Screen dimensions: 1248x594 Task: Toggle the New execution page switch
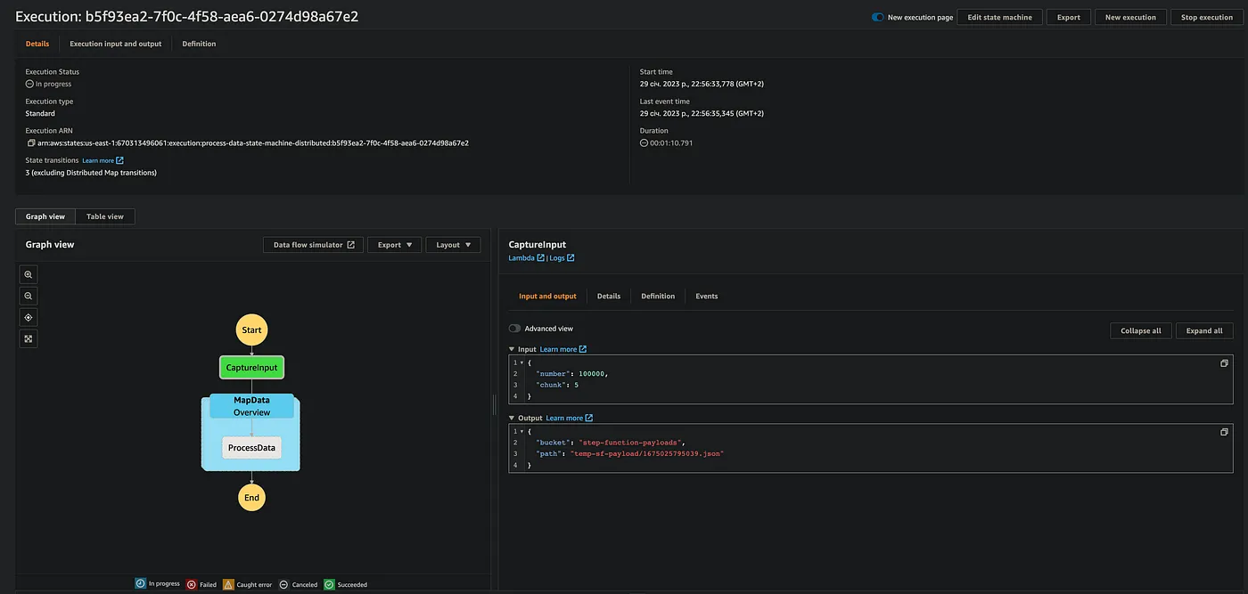click(x=878, y=17)
